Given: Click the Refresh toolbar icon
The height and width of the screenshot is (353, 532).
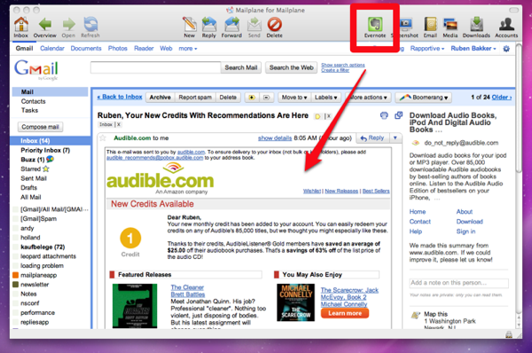Looking at the screenshot, I should [x=90, y=25].
